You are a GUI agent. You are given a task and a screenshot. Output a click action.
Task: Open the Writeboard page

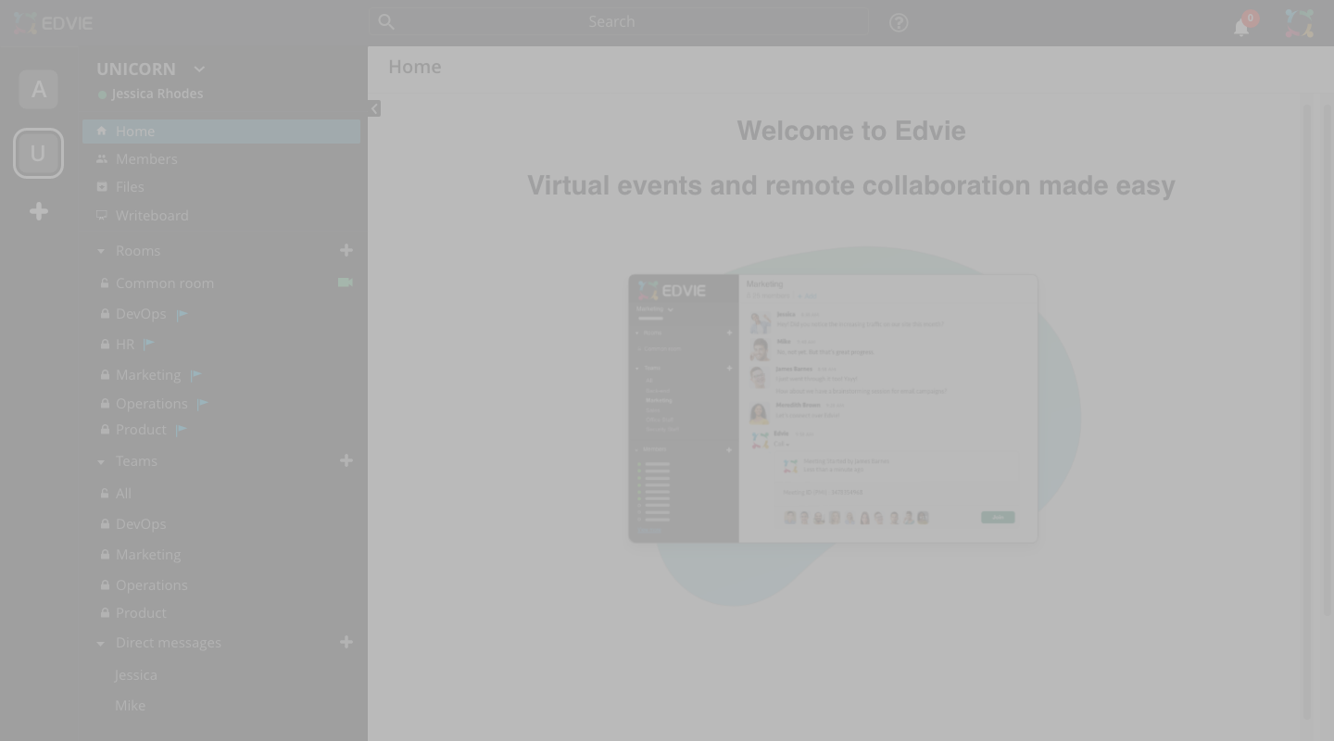tap(152, 216)
